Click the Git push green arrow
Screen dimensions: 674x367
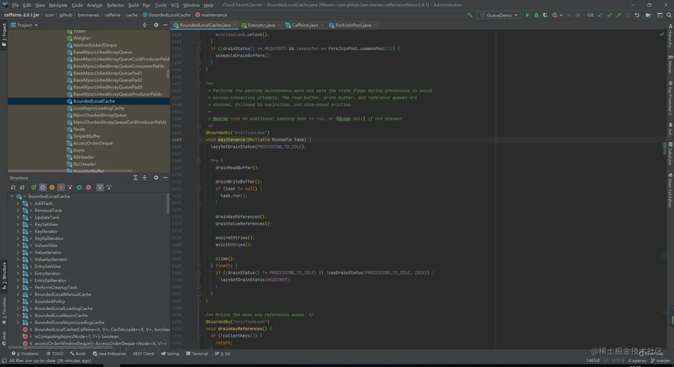[618, 15]
